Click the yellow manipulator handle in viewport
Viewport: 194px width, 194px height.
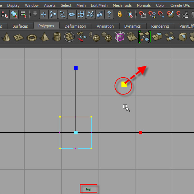[x=124, y=84]
